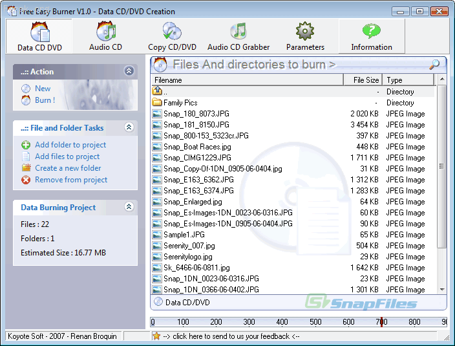Select Snap_181_8150.JPG
Screen dimensions: 455x346
click(196, 125)
